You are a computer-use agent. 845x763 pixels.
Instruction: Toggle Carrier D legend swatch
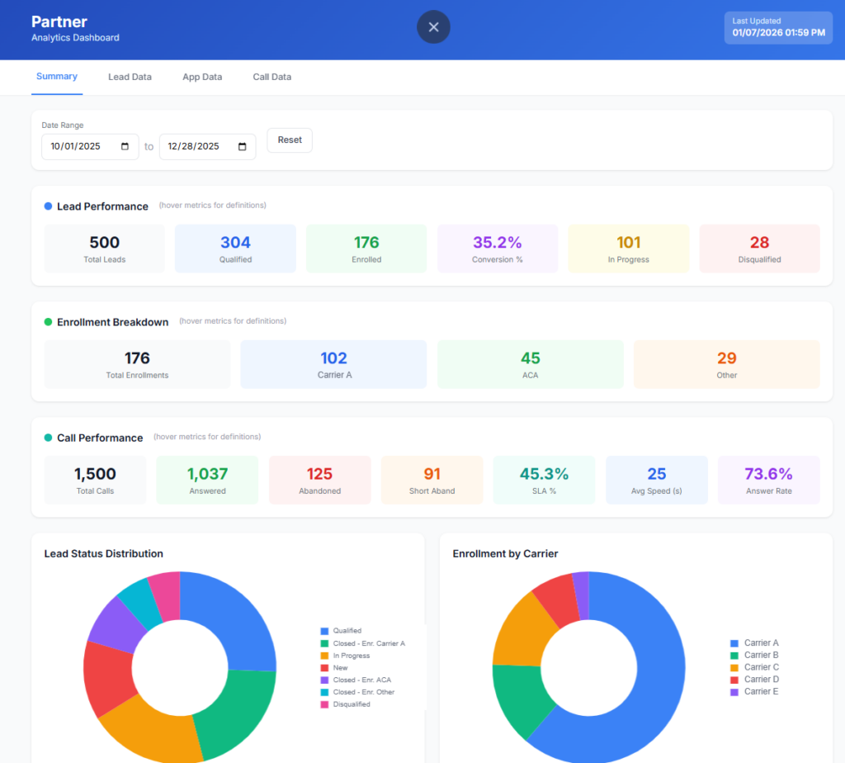coord(734,680)
